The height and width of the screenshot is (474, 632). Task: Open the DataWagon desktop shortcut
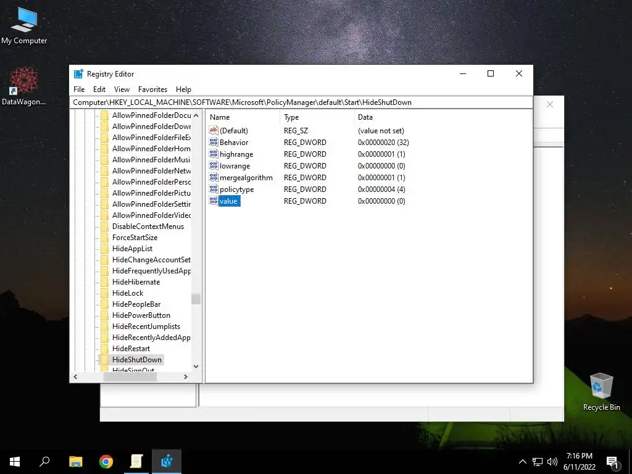(24, 86)
